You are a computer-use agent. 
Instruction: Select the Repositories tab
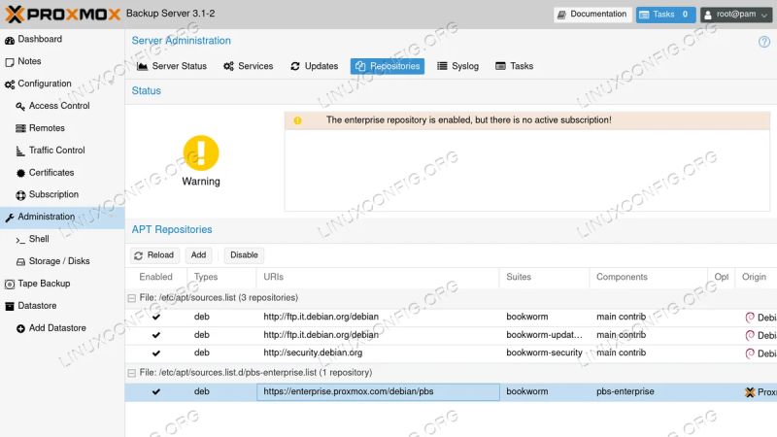pyautogui.click(x=387, y=66)
